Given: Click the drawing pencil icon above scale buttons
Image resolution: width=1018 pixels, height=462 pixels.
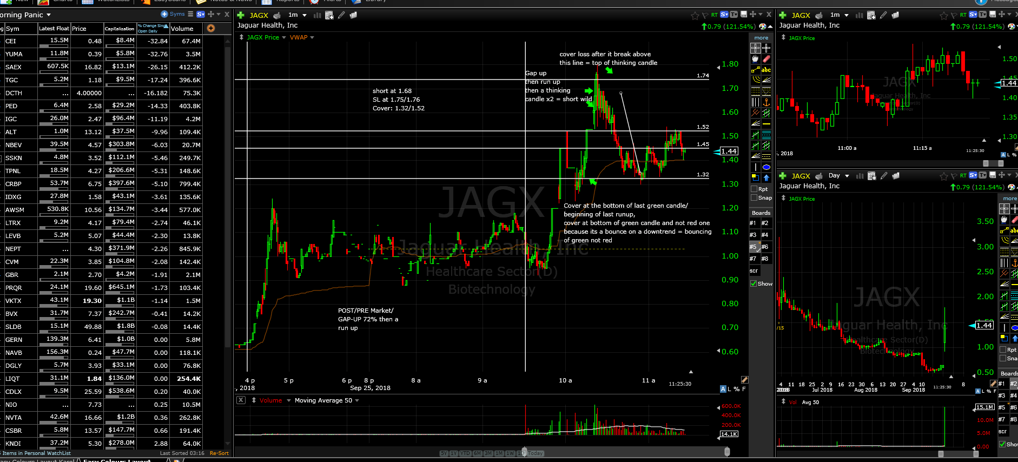Looking at the screenshot, I should point(744,380).
